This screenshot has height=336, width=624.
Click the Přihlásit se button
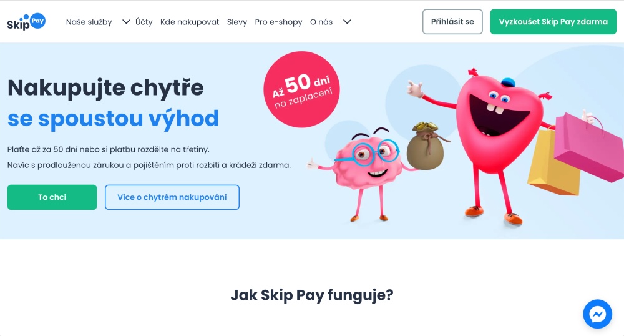[452, 22]
